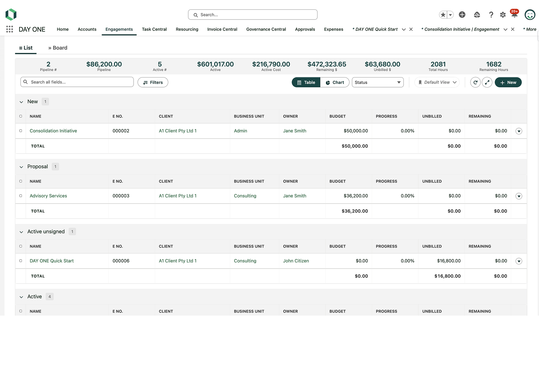539x374 pixels.
Task: Go to the Invoice Central tab
Action: click(222, 29)
